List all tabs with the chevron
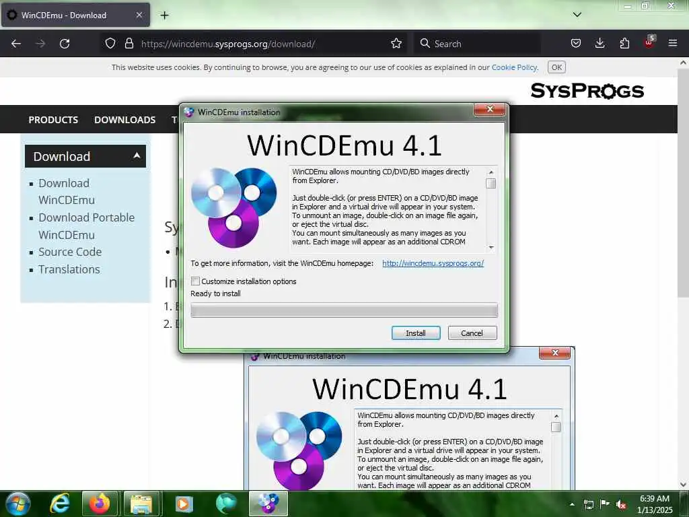Viewport: 689px width, 517px height. tap(577, 15)
